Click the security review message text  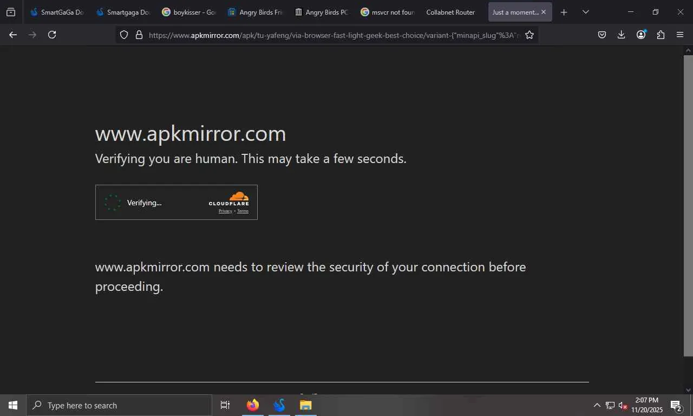coord(311,276)
